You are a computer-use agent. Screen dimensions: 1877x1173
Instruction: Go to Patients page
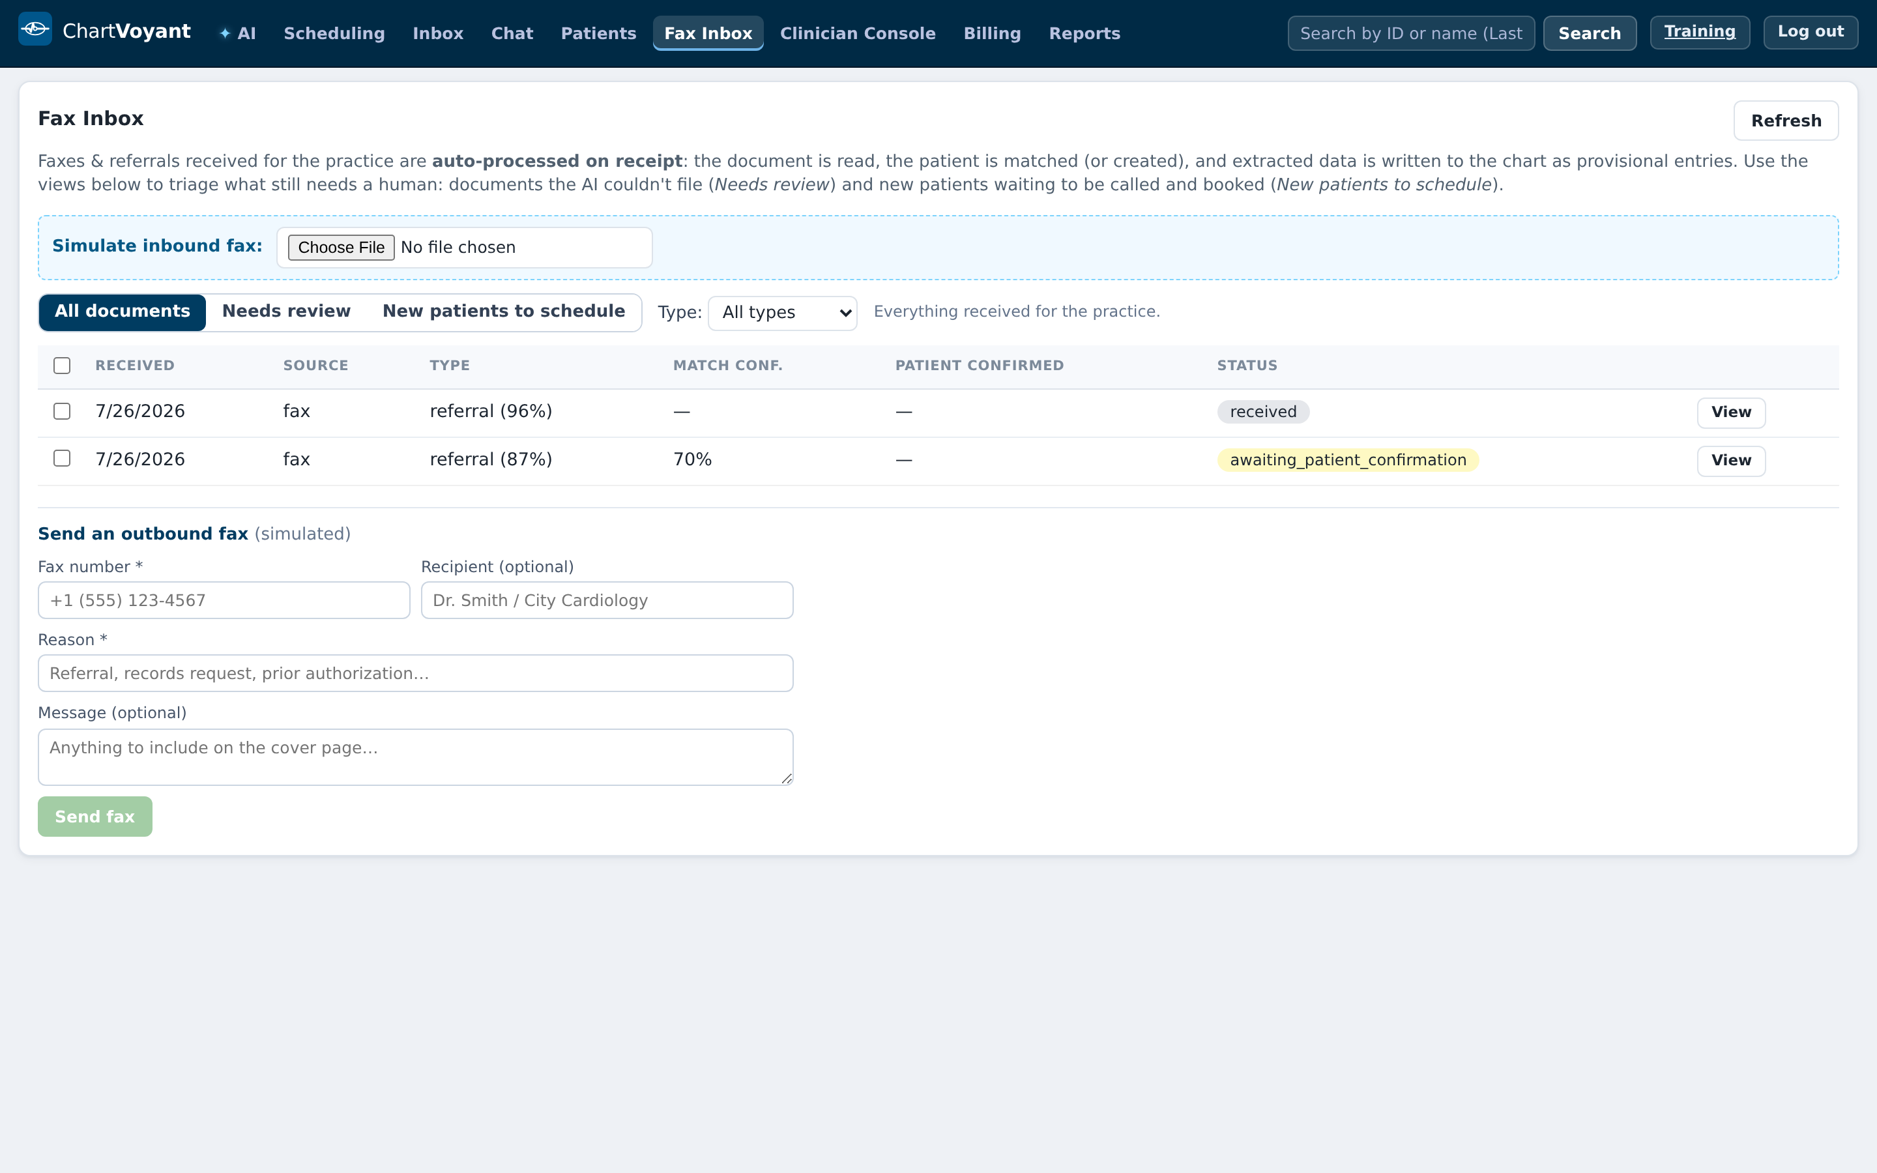point(599,33)
